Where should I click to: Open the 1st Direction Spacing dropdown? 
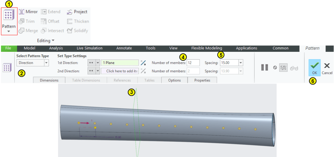click(x=241, y=63)
